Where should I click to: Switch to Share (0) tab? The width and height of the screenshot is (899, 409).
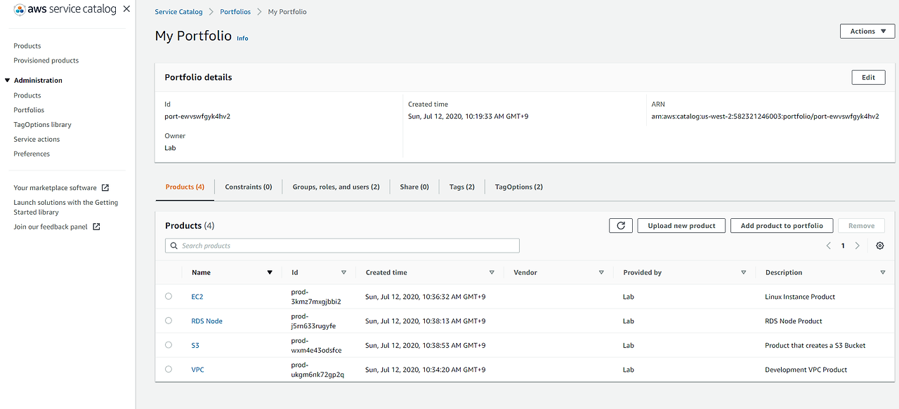414,187
